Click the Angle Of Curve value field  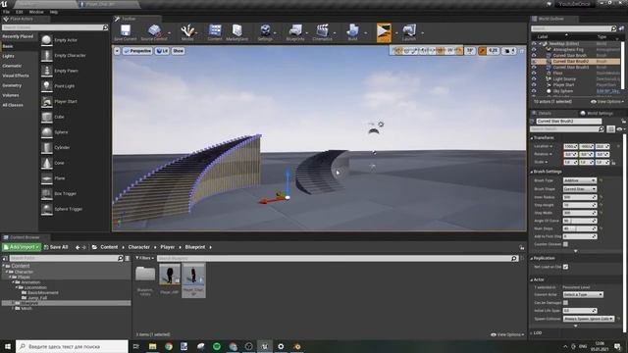pyautogui.click(x=580, y=221)
